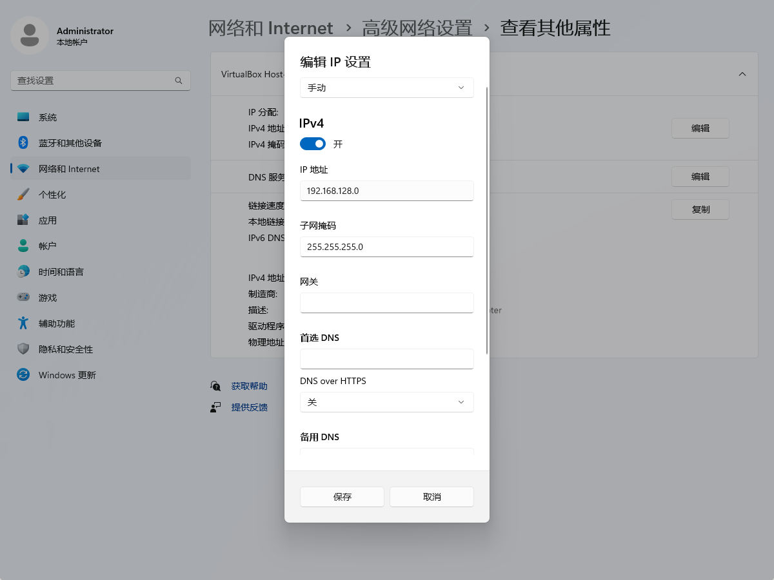Viewport: 774px width, 580px height.
Task: Open the 提供反馈 link
Action: (x=249, y=407)
